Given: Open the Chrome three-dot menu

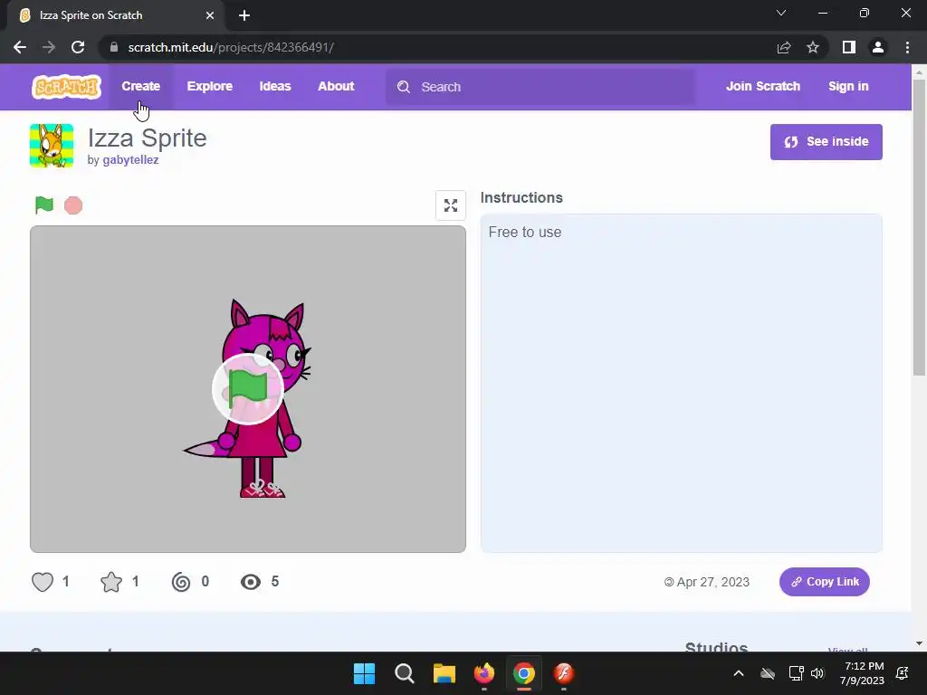Looking at the screenshot, I should coord(907,47).
